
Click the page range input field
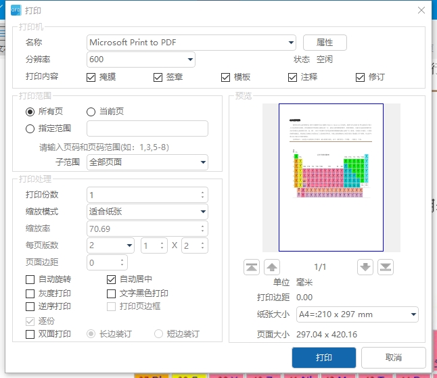point(147,128)
